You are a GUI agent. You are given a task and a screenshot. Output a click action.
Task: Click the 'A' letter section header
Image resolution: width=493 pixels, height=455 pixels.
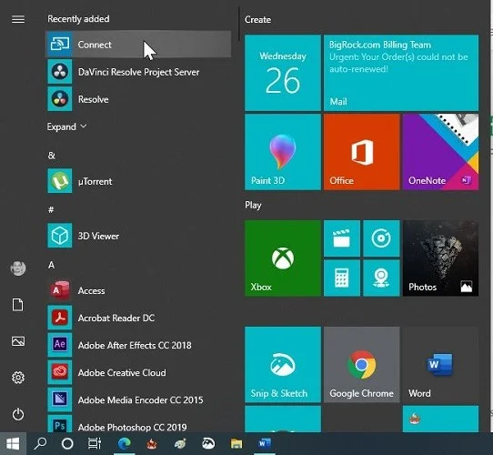coord(51,265)
